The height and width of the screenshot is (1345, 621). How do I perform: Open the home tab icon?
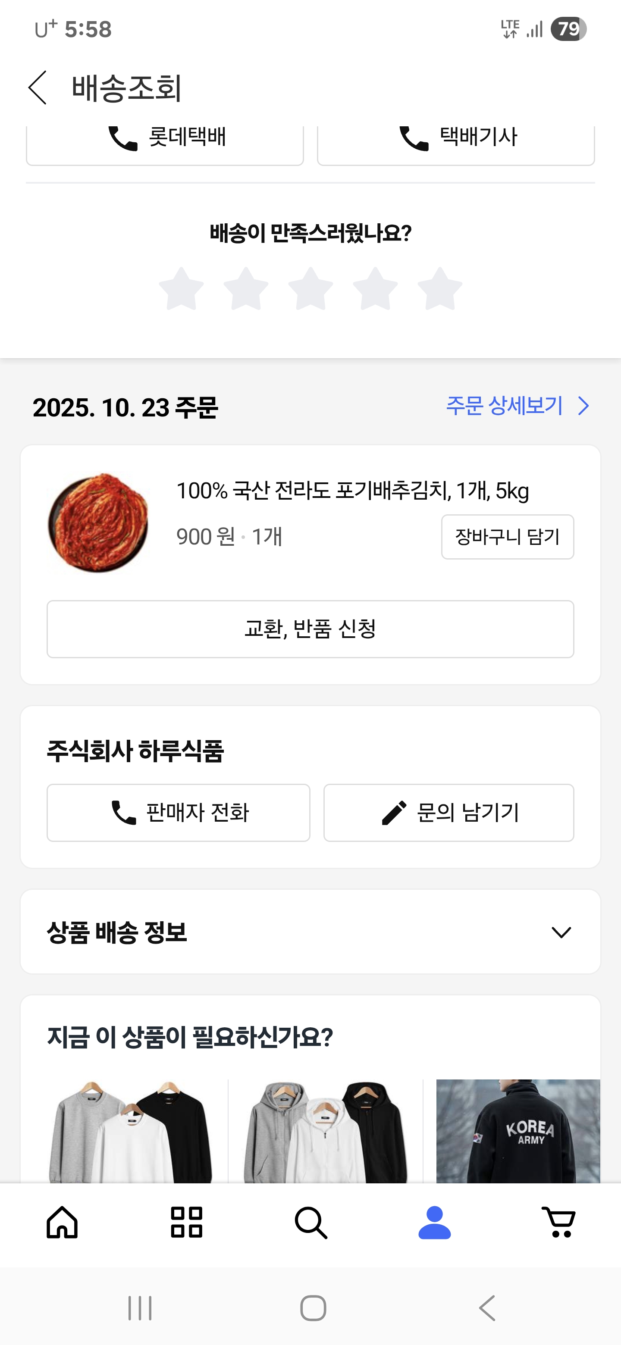(x=62, y=1222)
